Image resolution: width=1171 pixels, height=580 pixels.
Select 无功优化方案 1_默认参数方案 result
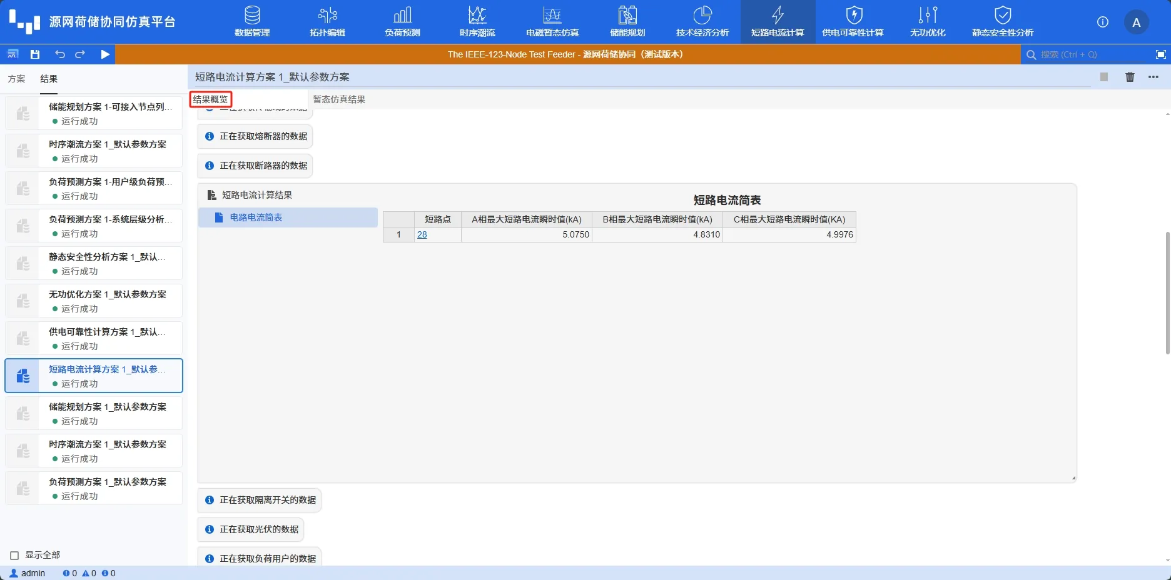(94, 301)
